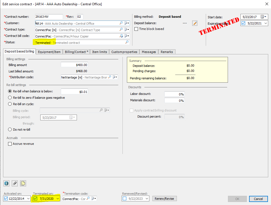Open the Contract bill code flag menu icon
271x205 pixels.
[x=127, y=36]
